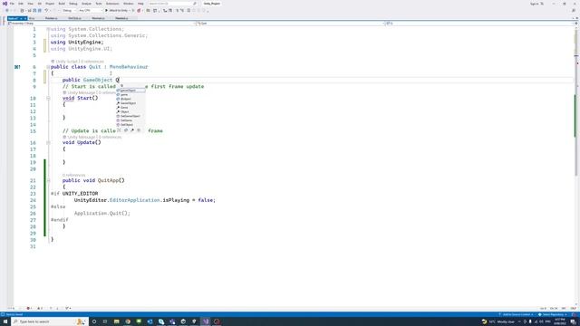This screenshot has height=326, width=580.
Task: Select the first GameObject suggestion in IntelliSense
Action: [130, 91]
